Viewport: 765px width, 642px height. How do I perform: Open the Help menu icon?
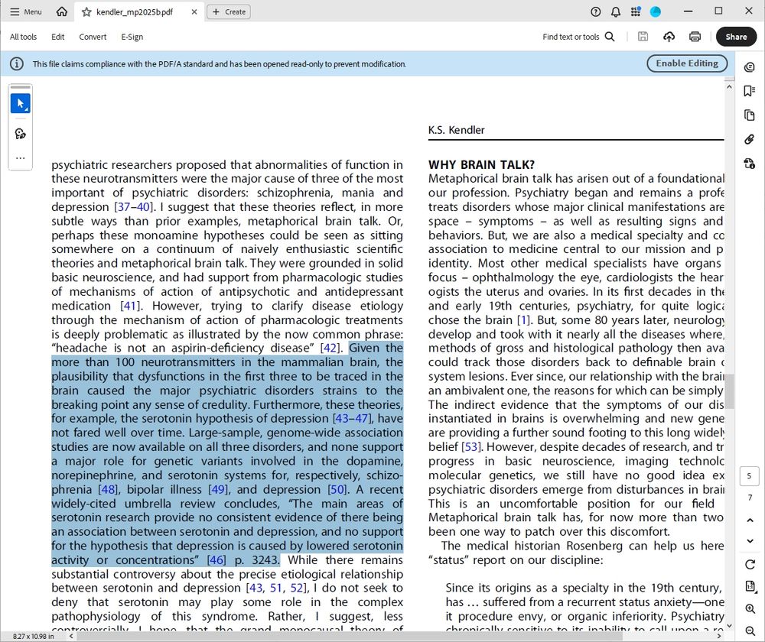click(596, 11)
